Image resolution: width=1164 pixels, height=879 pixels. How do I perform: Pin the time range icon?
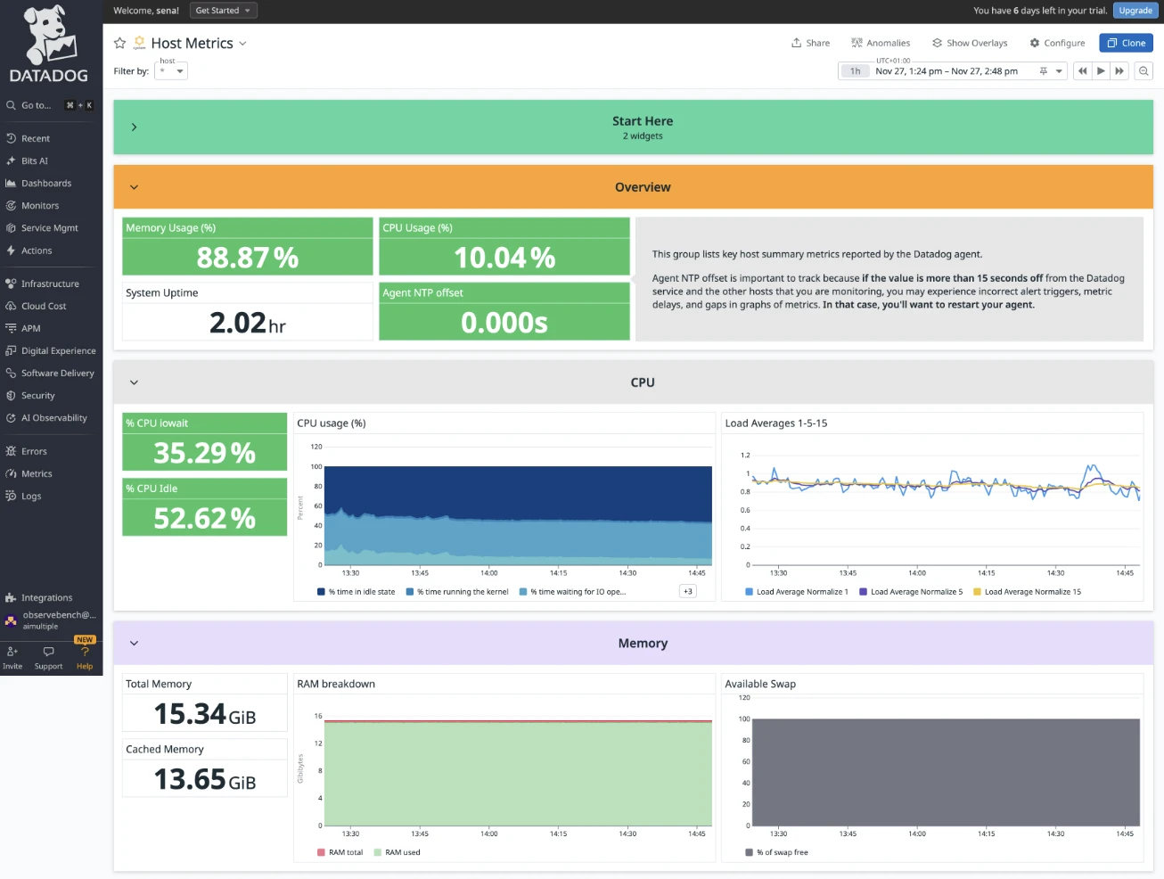tap(1043, 71)
